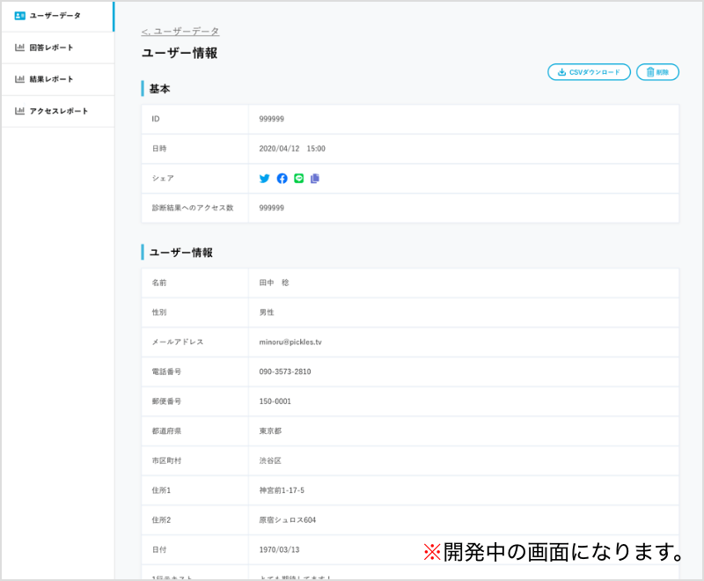Click the 診断結果へのアクセス数 label
This screenshot has height=581, width=704.
(193, 208)
